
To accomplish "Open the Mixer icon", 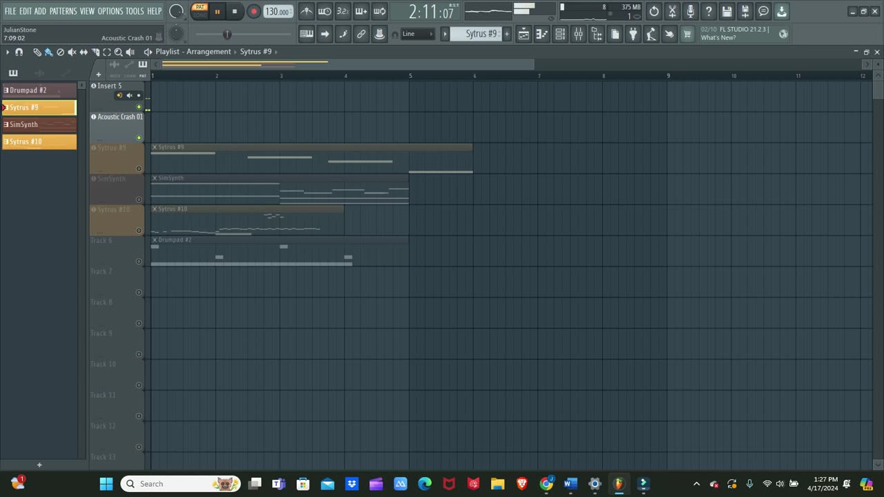I will pos(579,34).
